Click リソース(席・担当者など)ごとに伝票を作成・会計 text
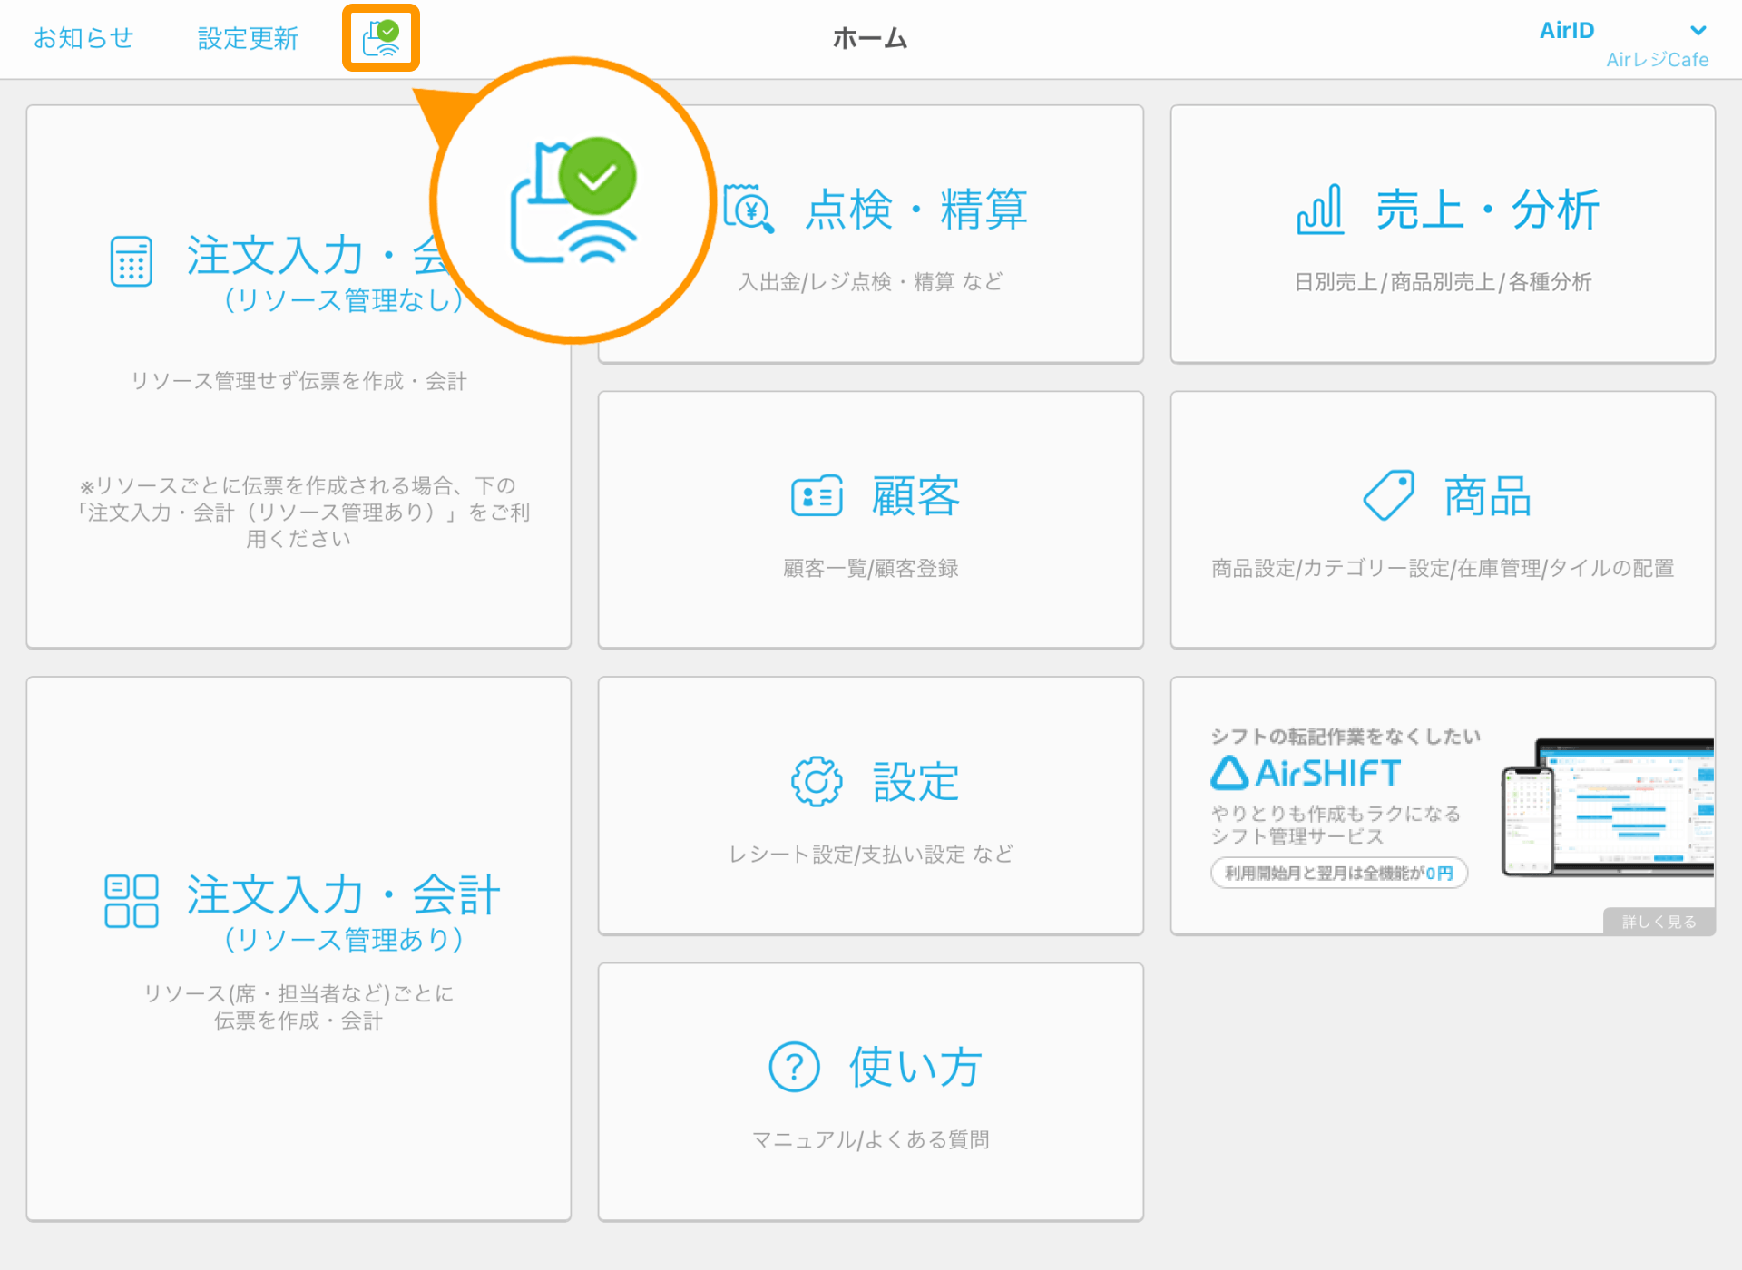Viewport: 1742px width, 1270px height. [298, 1007]
